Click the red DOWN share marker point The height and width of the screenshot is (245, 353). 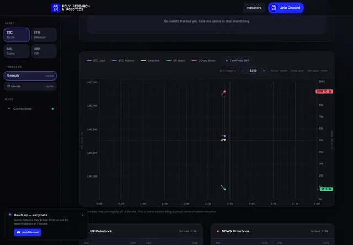(x=224, y=92)
